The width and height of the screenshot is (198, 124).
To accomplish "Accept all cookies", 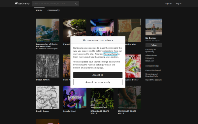I will tap(98, 75).
